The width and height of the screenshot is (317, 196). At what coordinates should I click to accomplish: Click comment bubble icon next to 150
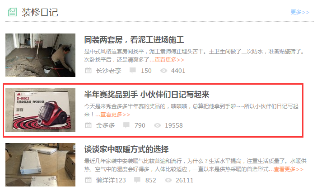click(x=133, y=70)
